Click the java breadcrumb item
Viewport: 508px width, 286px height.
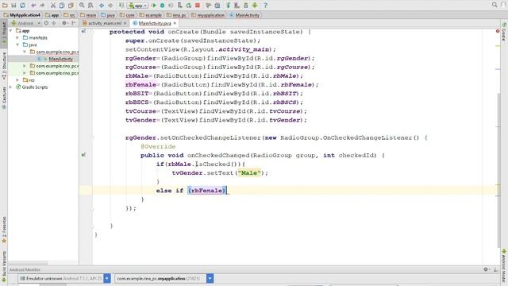[x=108, y=15]
